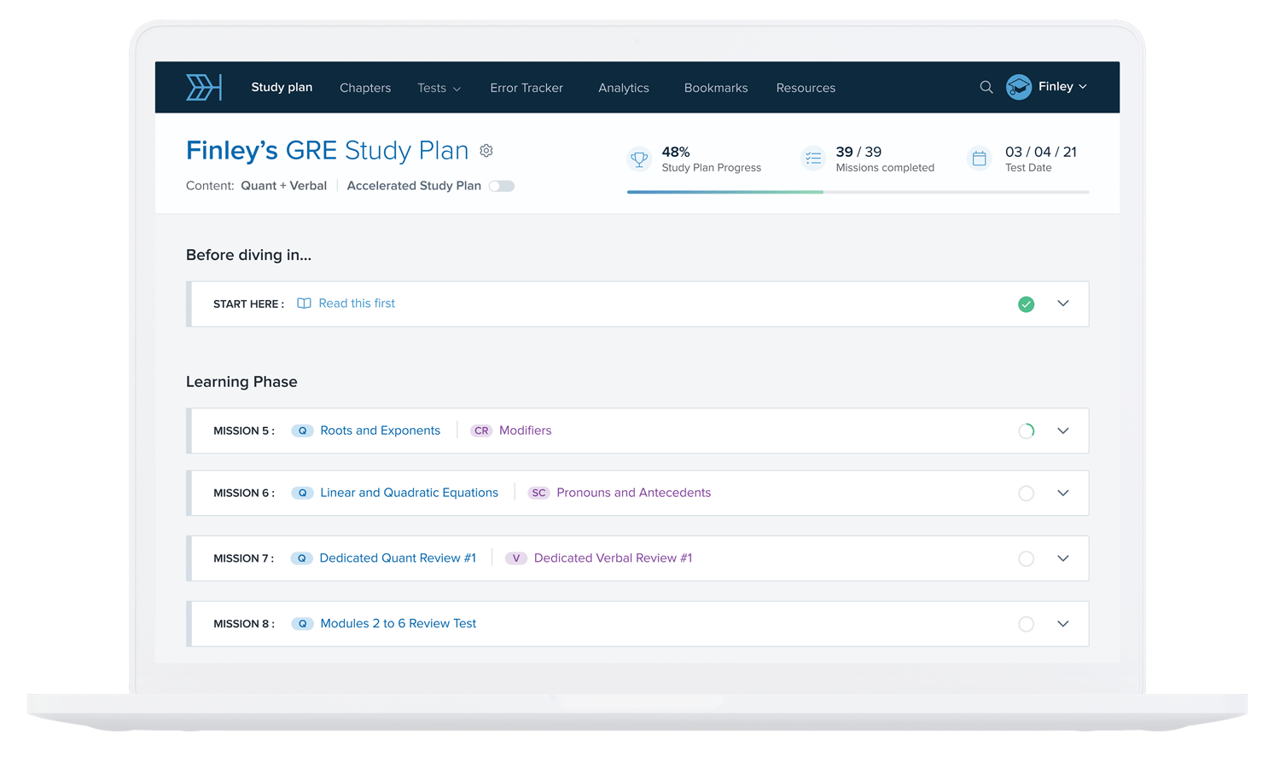This screenshot has height=757, width=1280.
Task: Click the calendar icon beside Test Date
Action: click(x=979, y=159)
